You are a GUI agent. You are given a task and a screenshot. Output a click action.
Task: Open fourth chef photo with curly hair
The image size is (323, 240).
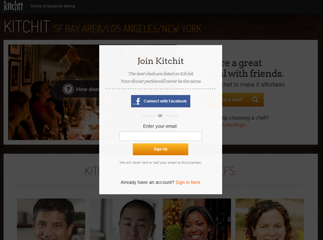(x=270, y=219)
